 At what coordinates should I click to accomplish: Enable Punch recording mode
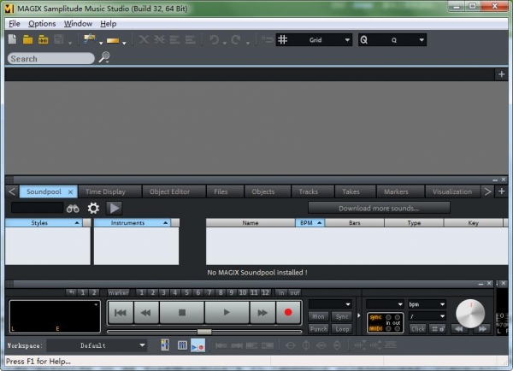pyautogui.click(x=318, y=329)
